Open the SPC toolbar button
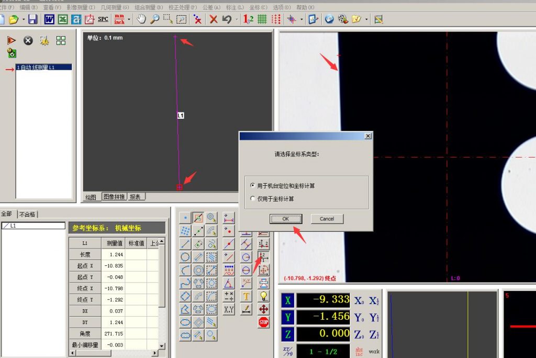The image size is (536, 358). (x=103, y=19)
